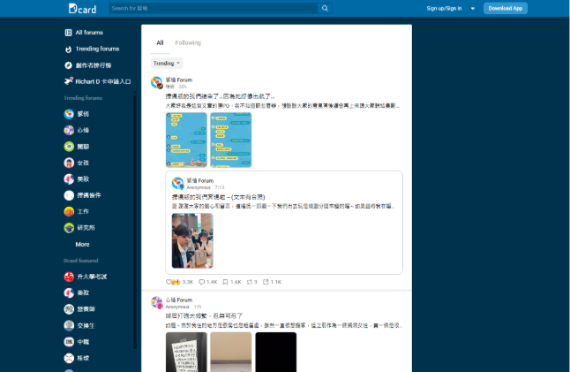Open first chat screenshot thumbnail in top post
This screenshot has height=372, width=570.
pyautogui.click(x=185, y=140)
